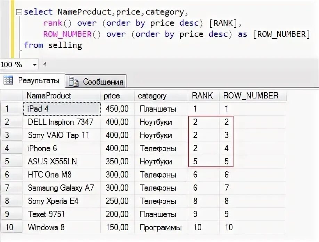Click the price column header
319x242 pixels.
117,96
